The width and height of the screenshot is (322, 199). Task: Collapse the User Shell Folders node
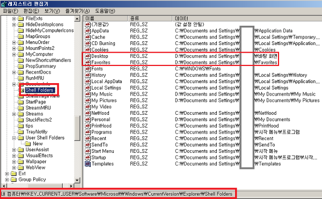click(x=14, y=138)
